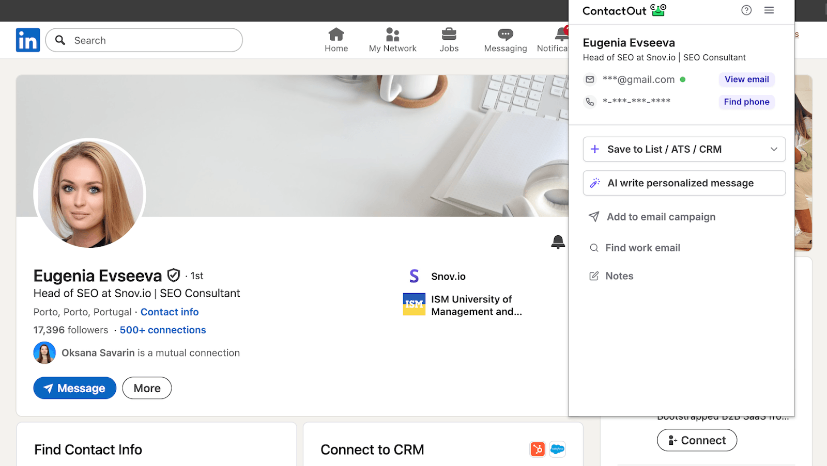
Task: Open the ContactOut help icon
Action: tap(746, 10)
